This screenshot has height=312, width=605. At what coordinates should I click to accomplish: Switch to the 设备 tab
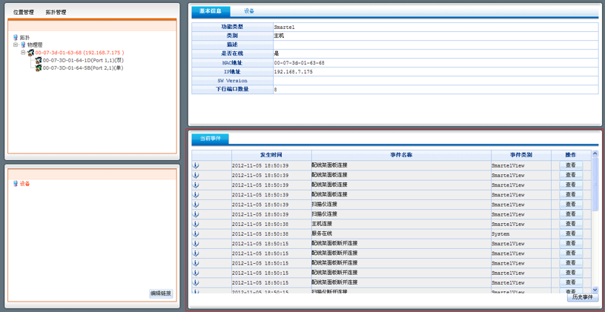click(x=249, y=12)
